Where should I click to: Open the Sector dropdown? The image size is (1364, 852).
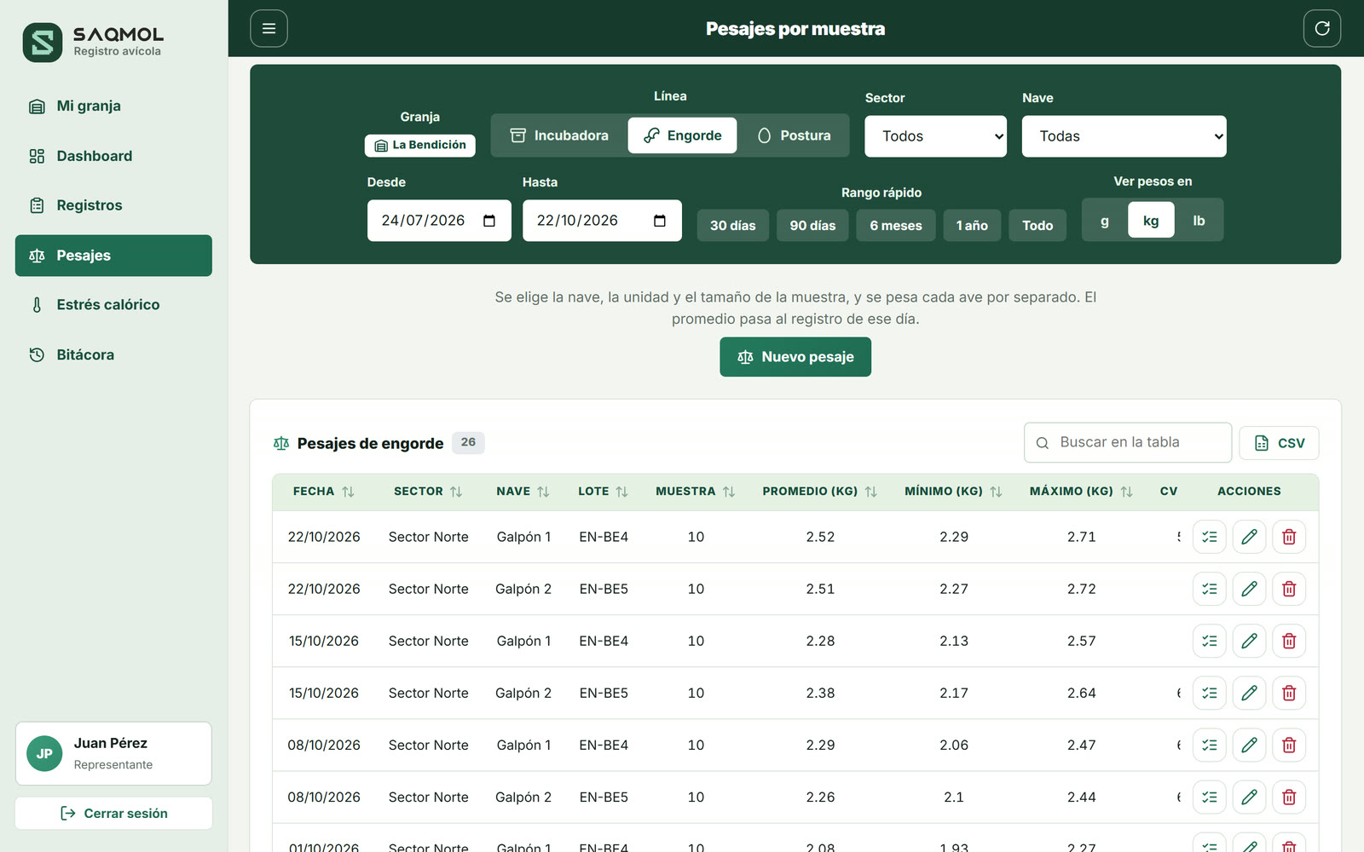click(935, 136)
